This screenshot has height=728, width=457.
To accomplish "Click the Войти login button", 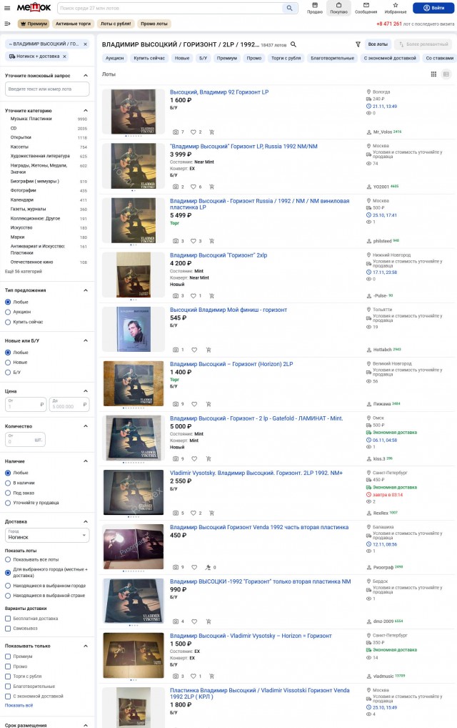I will [x=433, y=8].
